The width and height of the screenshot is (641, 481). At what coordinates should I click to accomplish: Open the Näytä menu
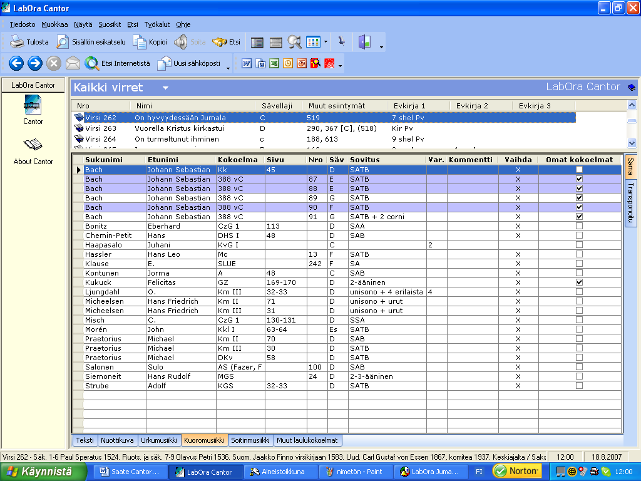83,24
